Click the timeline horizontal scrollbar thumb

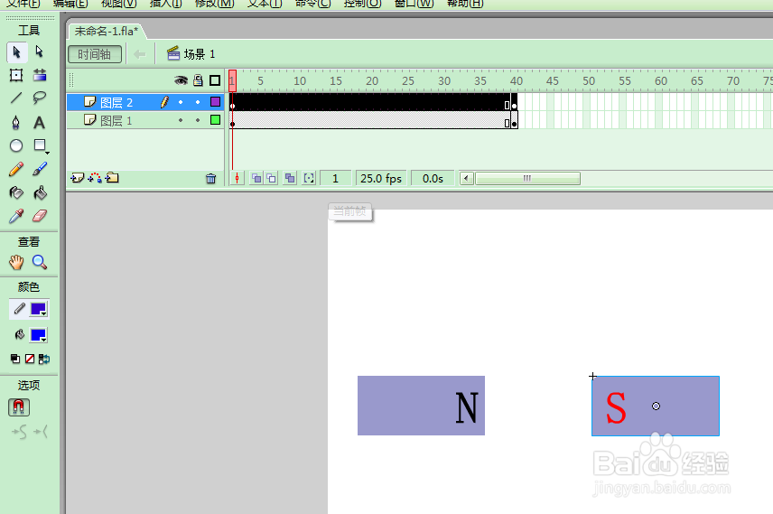point(527,178)
